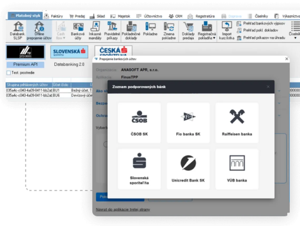Open Online prepojenie účtov tool
Image resolution: width=300 pixels, height=226 pixels.
[x=39, y=31]
